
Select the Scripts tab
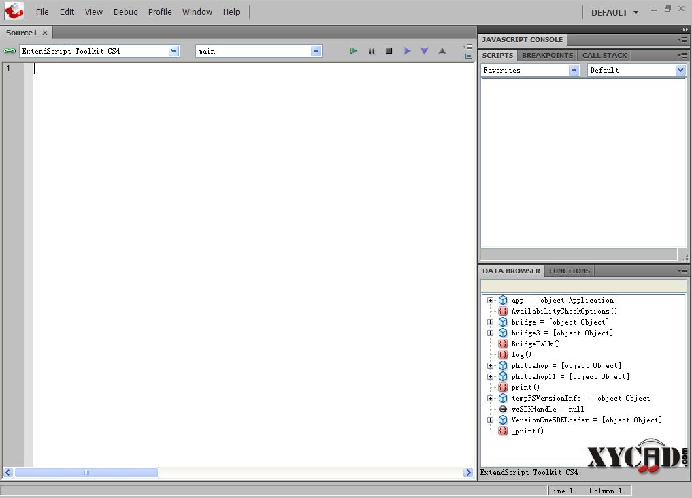[497, 55]
